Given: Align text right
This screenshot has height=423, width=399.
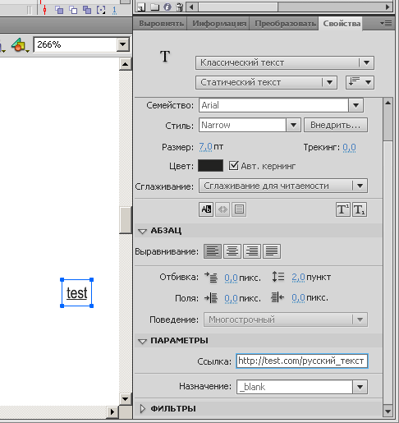Looking at the screenshot, I should click(x=252, y=251).
